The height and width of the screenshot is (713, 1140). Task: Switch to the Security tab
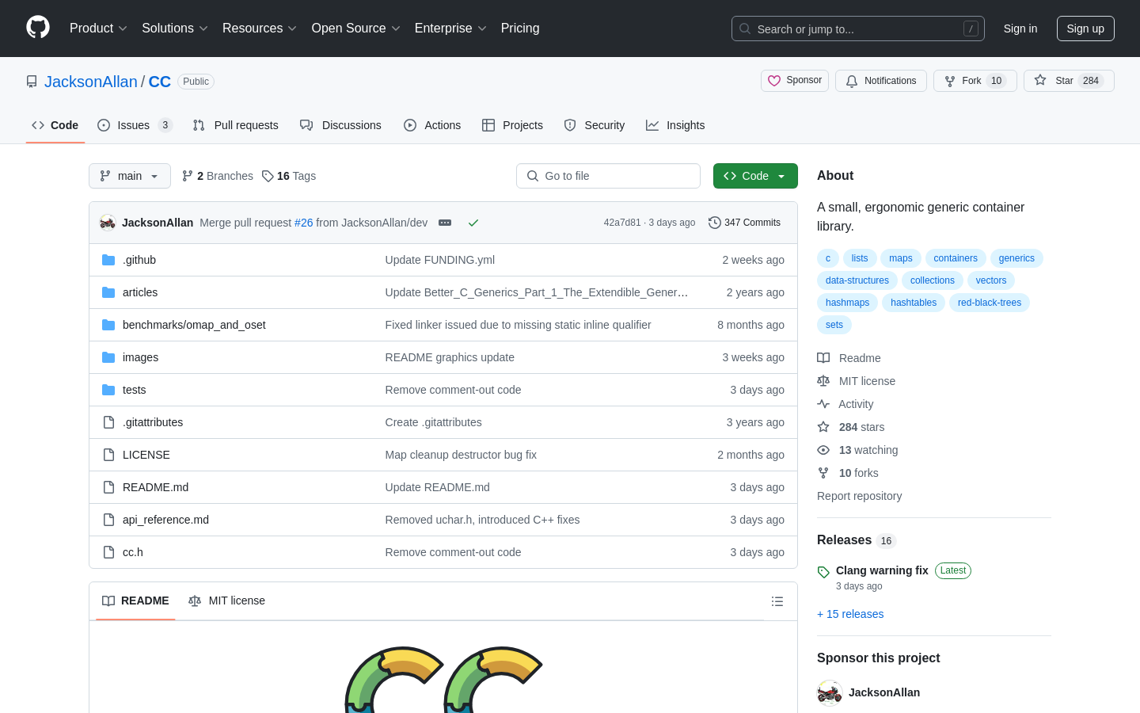[595, 125]
